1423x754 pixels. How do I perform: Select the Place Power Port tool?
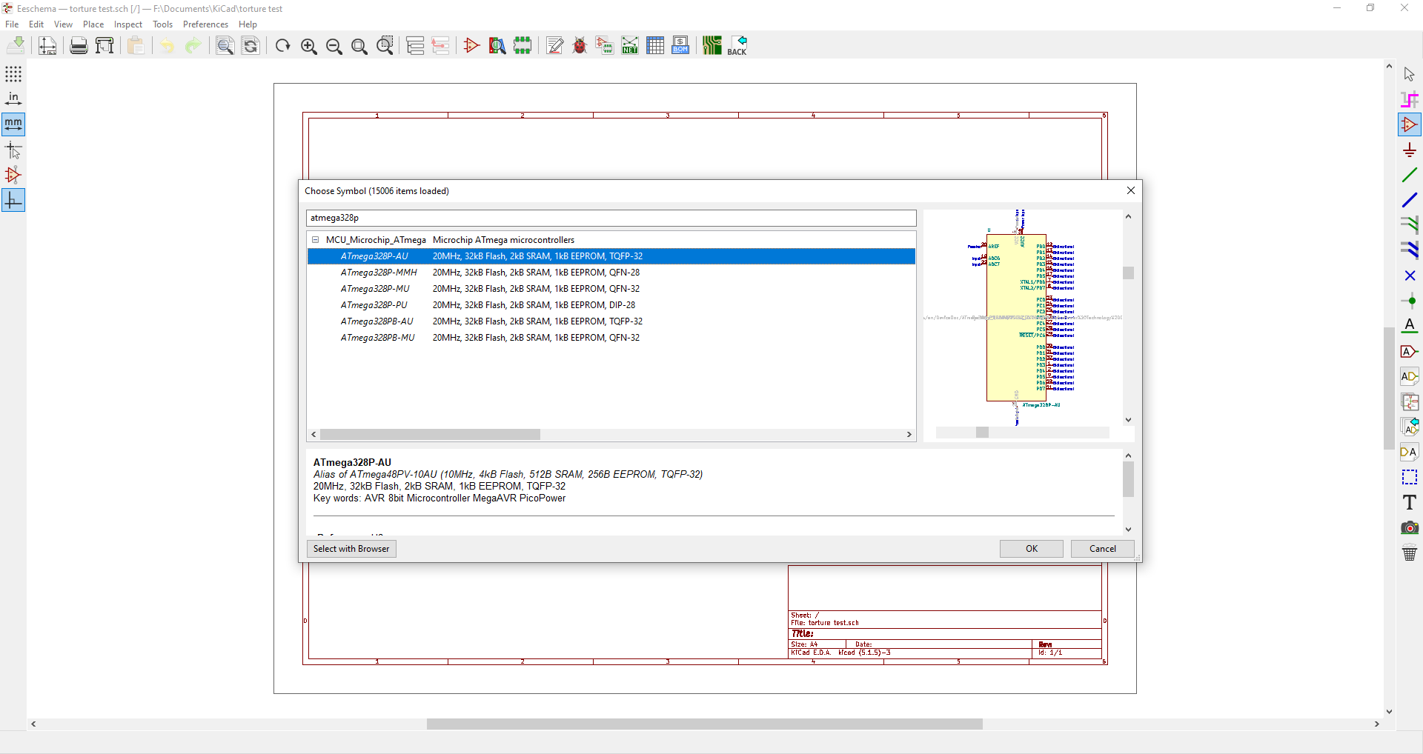coord(1410,150)
